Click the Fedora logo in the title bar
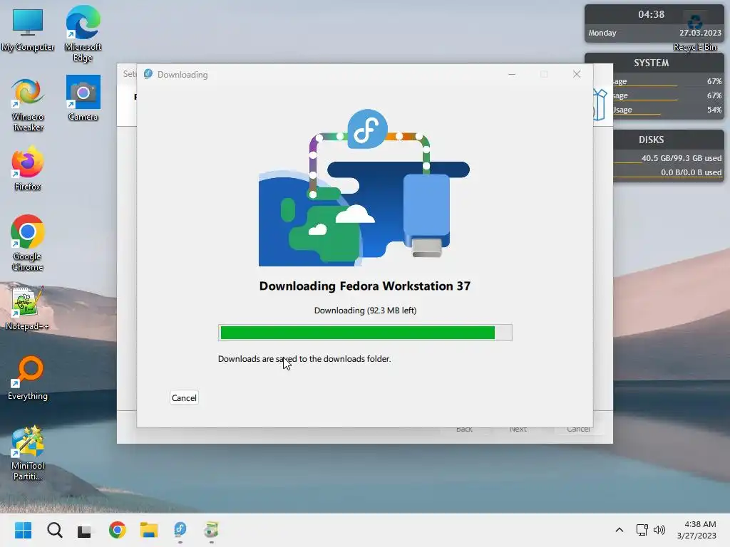 tap(148, 74)
